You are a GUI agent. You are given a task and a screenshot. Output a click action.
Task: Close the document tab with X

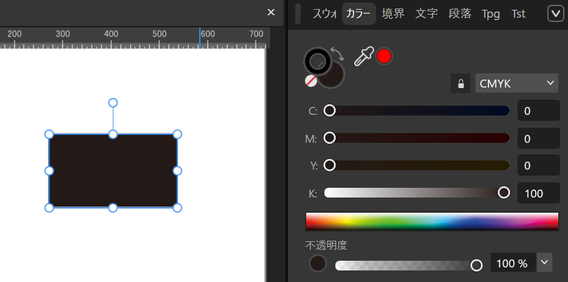click(x=271, y=12)
